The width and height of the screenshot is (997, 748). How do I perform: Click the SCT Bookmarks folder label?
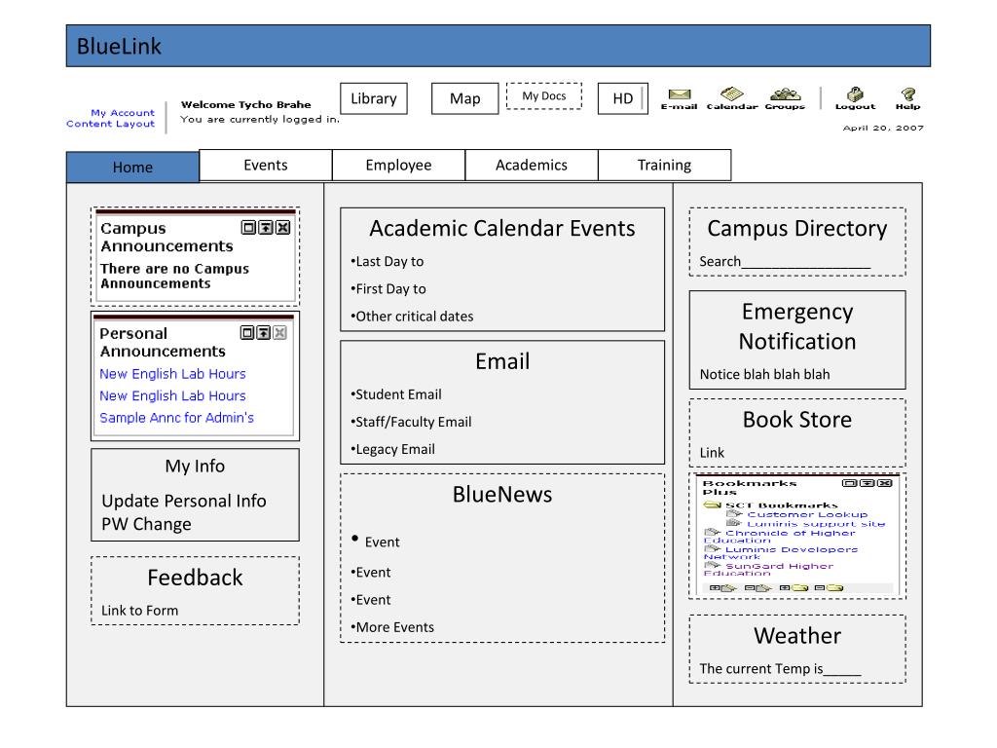click(x=782, y=505)
